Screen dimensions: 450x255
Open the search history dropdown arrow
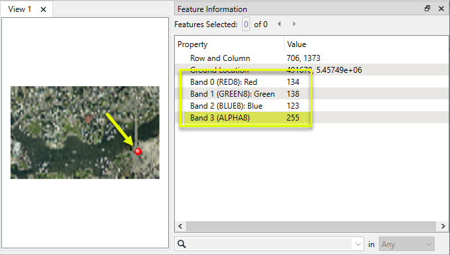click(358, 244)
